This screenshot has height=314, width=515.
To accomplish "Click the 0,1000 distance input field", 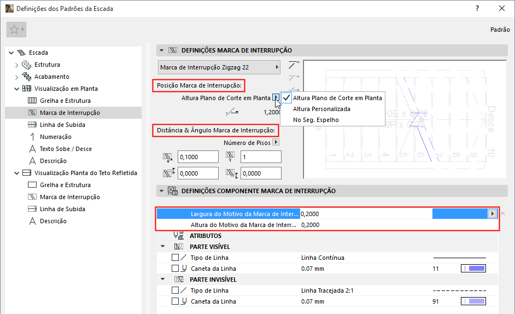I will click(x=198, y=157).
